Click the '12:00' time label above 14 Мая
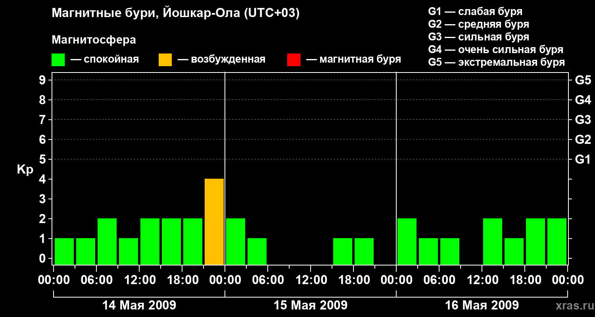This screenshot has height=317, width=595. 139,280
